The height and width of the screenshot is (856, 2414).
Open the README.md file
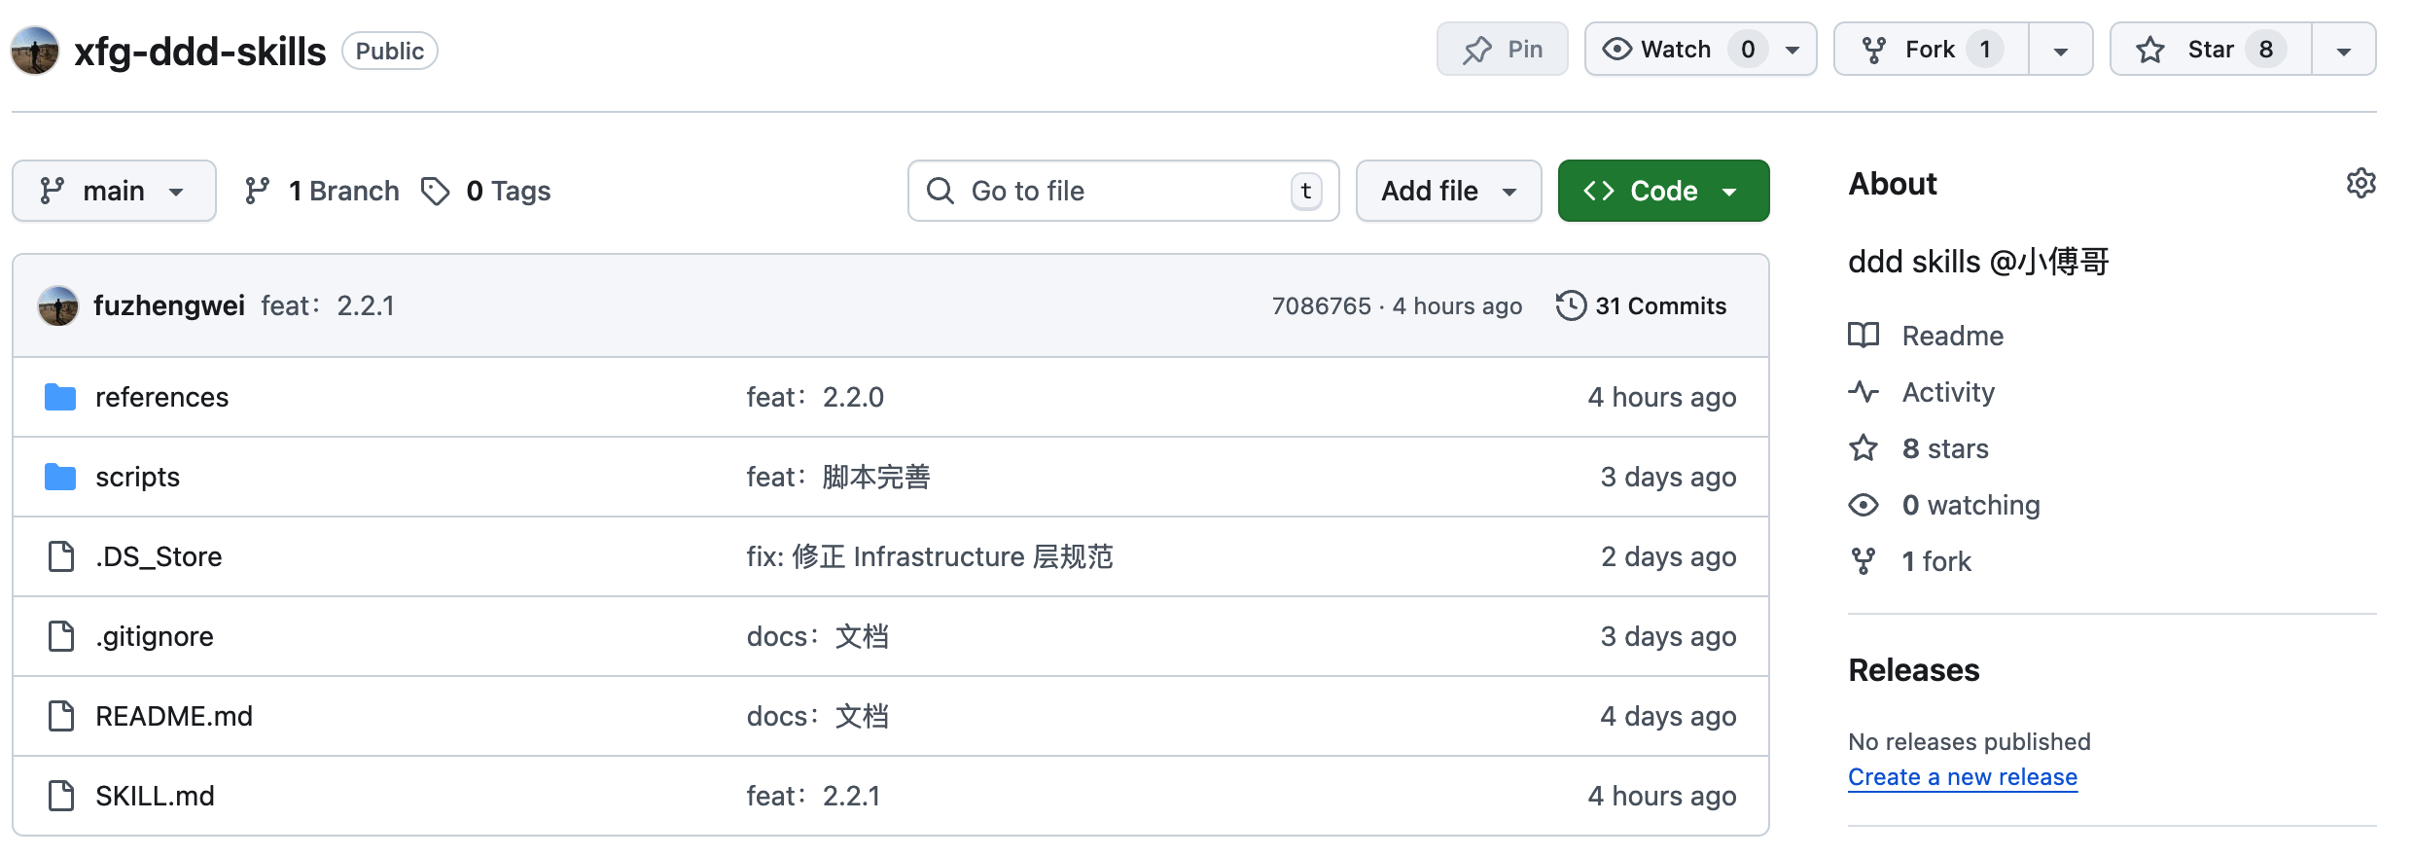pyautogui.click(x=174, y=716)
